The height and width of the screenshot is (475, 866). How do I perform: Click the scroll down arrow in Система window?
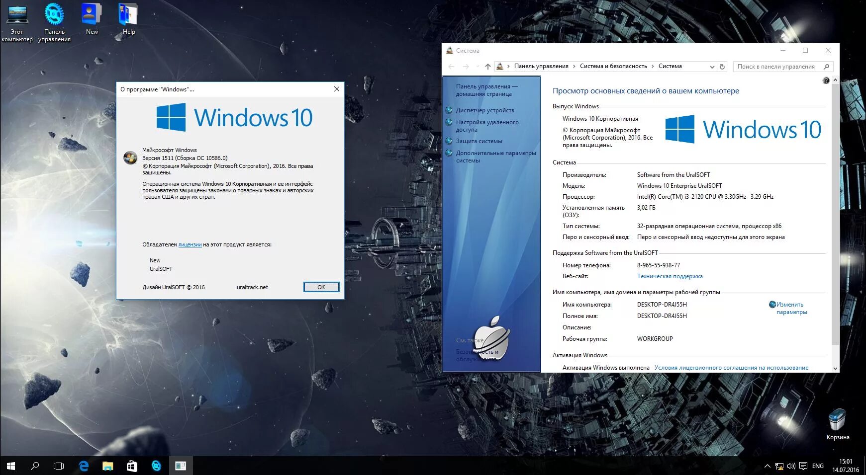pyautogui.click(x=835, y=368)
